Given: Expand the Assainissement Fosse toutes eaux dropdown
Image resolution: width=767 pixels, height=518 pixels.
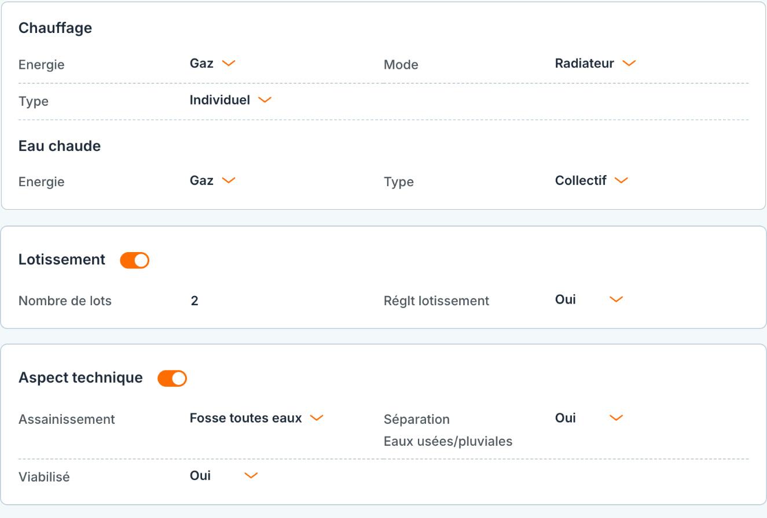Looking at the screenshot, I should (256, 418).
